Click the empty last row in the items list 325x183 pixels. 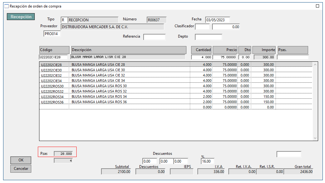pyautogui.click(x=176, y=107)
